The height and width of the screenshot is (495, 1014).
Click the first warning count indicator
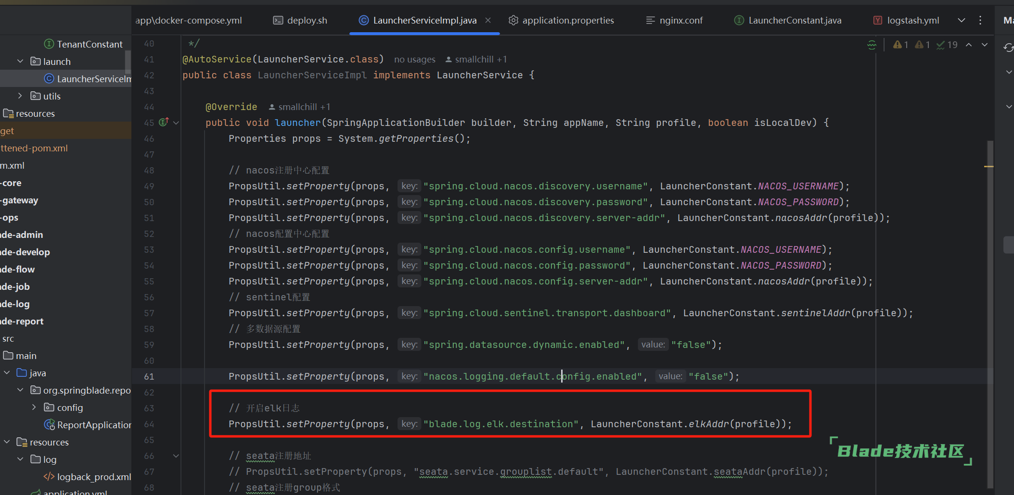click(x=900, y=45)
